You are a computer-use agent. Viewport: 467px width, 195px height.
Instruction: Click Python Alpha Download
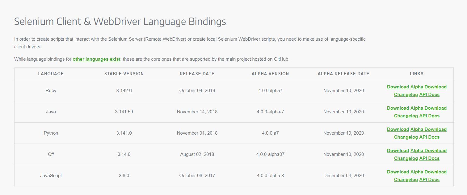pos(428,129)
